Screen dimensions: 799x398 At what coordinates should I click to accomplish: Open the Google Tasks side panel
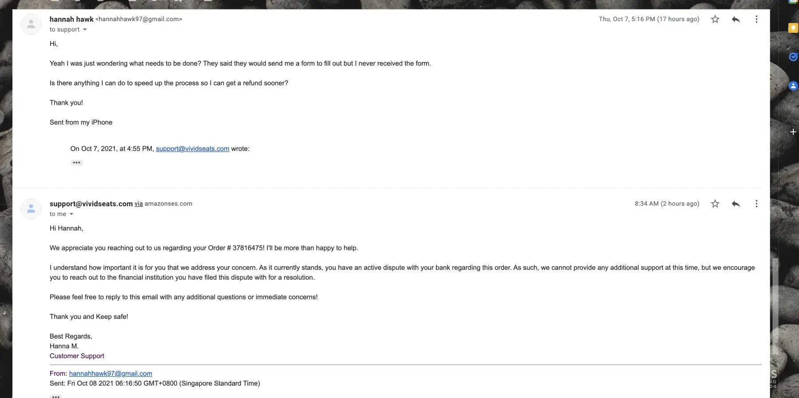tap(793, 57)
